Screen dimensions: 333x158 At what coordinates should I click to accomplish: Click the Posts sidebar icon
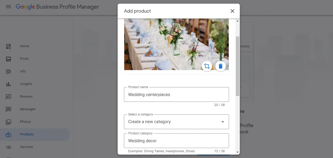tap(8, 59)
